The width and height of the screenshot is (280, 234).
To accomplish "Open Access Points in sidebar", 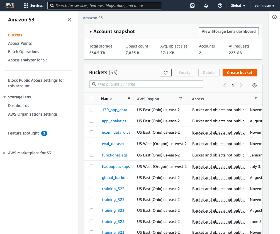I will (x=20, y=43).
